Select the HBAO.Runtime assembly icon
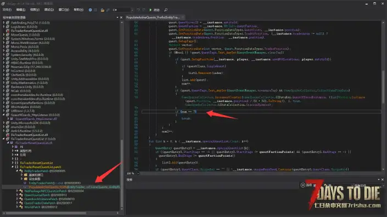This screenshot has width=387, height=217. pos(8,63)
